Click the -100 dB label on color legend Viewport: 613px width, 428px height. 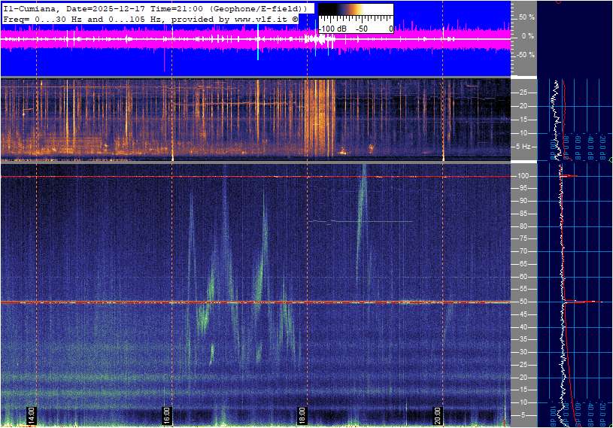(x=331, y=29)
